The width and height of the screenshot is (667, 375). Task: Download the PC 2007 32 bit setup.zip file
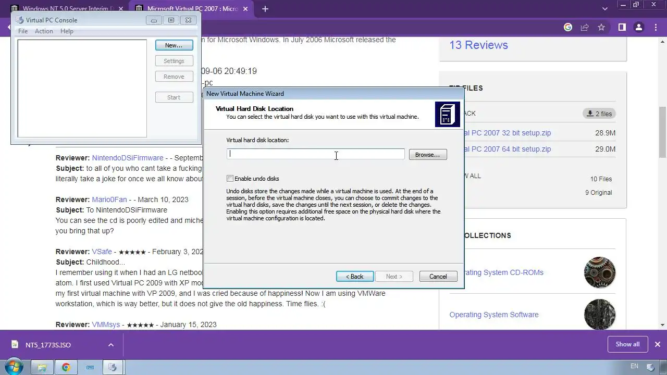(x=507, y=133)
